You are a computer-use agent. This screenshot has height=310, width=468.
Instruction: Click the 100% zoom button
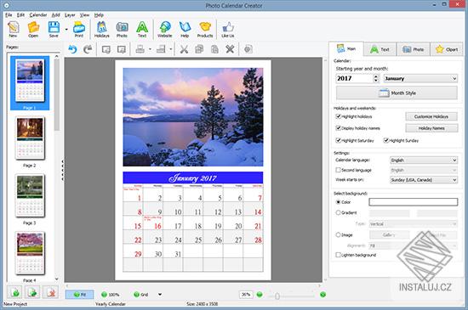point(110,295)
